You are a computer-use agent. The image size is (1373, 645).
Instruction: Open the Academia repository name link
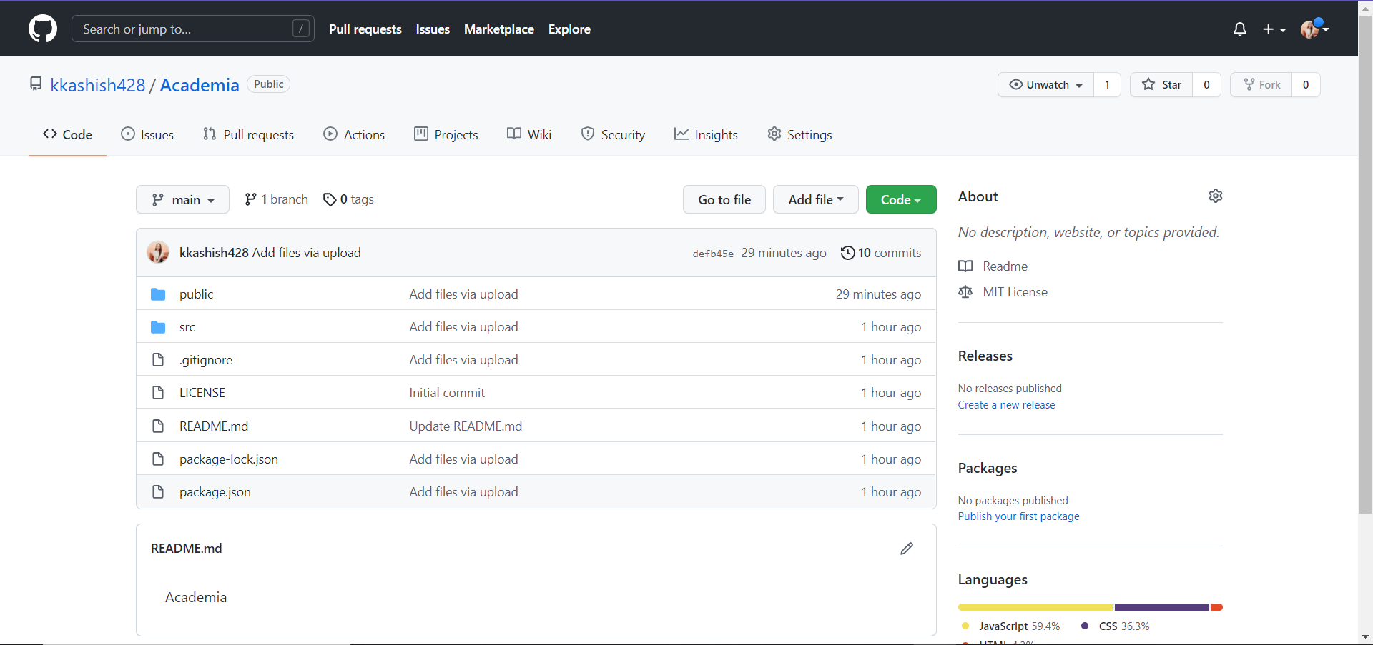[x=200, y=85]
